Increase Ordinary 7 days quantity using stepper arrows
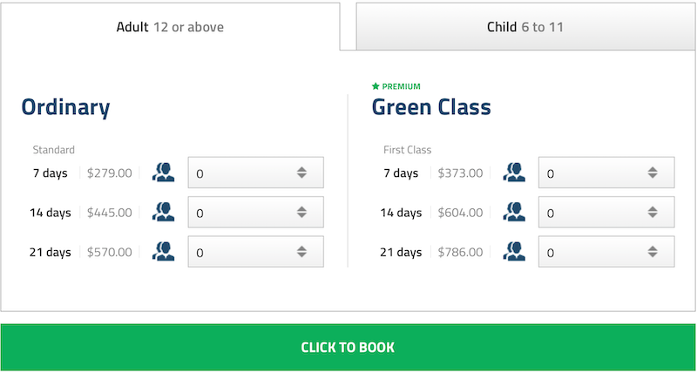This screenshot has height=373, width=697. tap(301, 169)
